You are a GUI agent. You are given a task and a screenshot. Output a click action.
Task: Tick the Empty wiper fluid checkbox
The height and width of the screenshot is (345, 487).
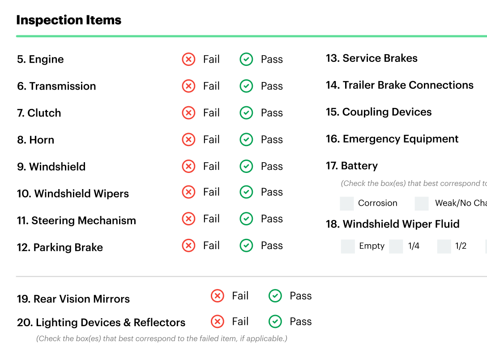click(348, 246)
